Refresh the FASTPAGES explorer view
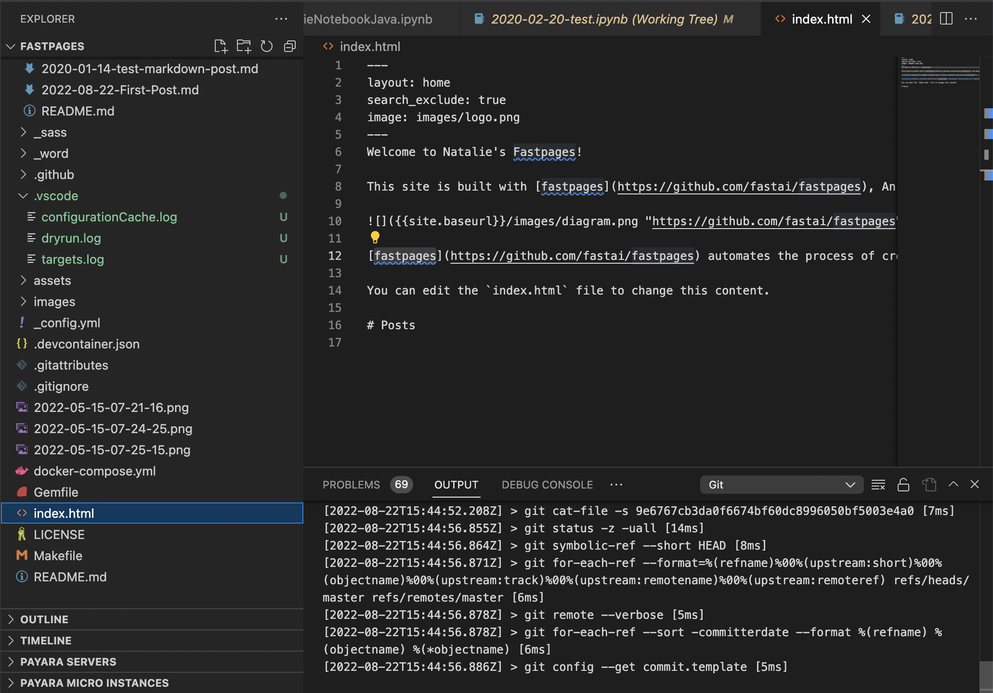This screenshot has width=993, height=693. tap(266, 46)
